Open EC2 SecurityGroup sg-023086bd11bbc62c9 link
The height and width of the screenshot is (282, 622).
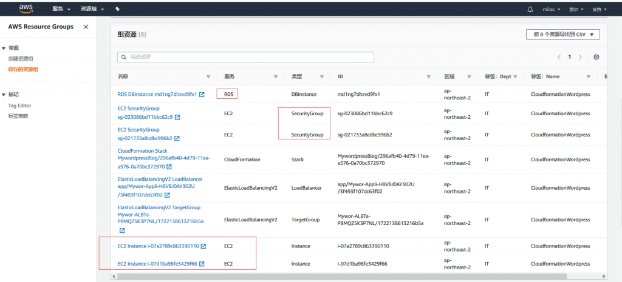(145, 113)
